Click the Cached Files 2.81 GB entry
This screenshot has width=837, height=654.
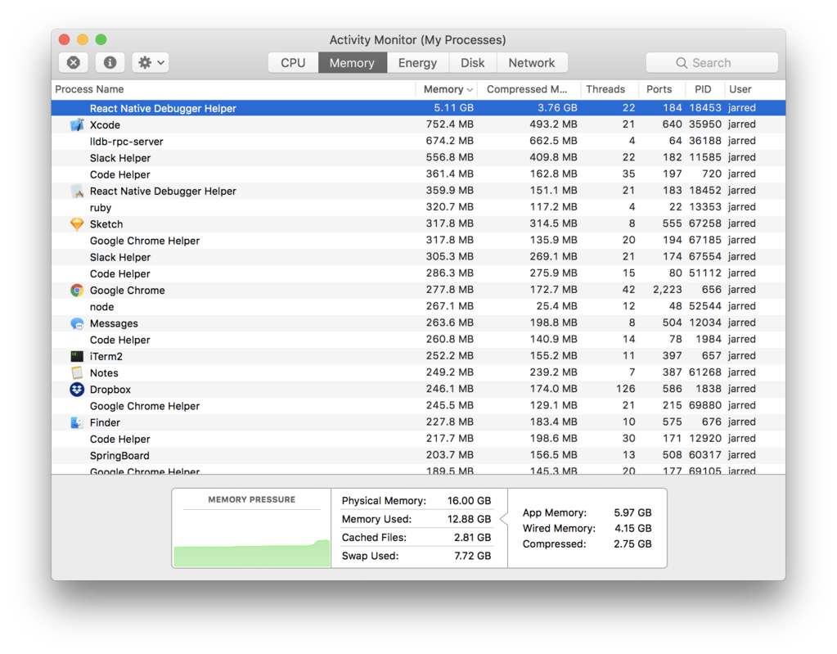pos(416,538)
